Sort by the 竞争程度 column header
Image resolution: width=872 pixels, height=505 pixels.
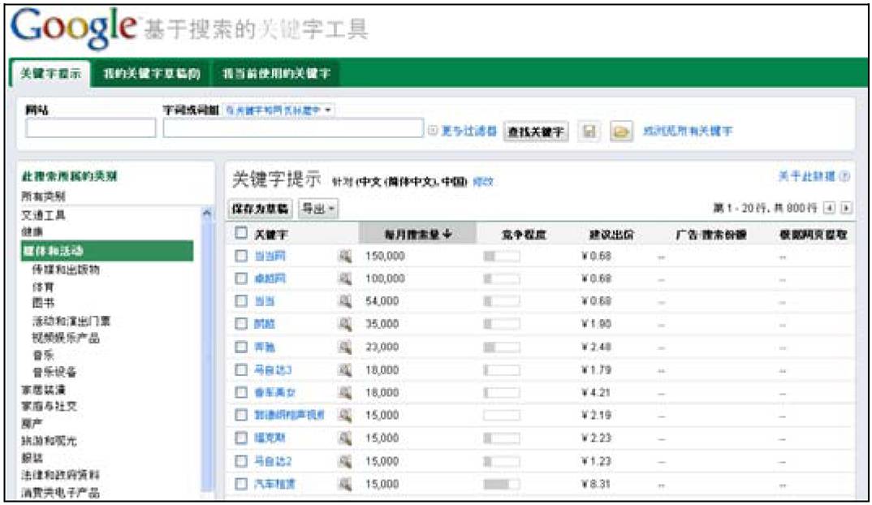[x=524, y=235]
